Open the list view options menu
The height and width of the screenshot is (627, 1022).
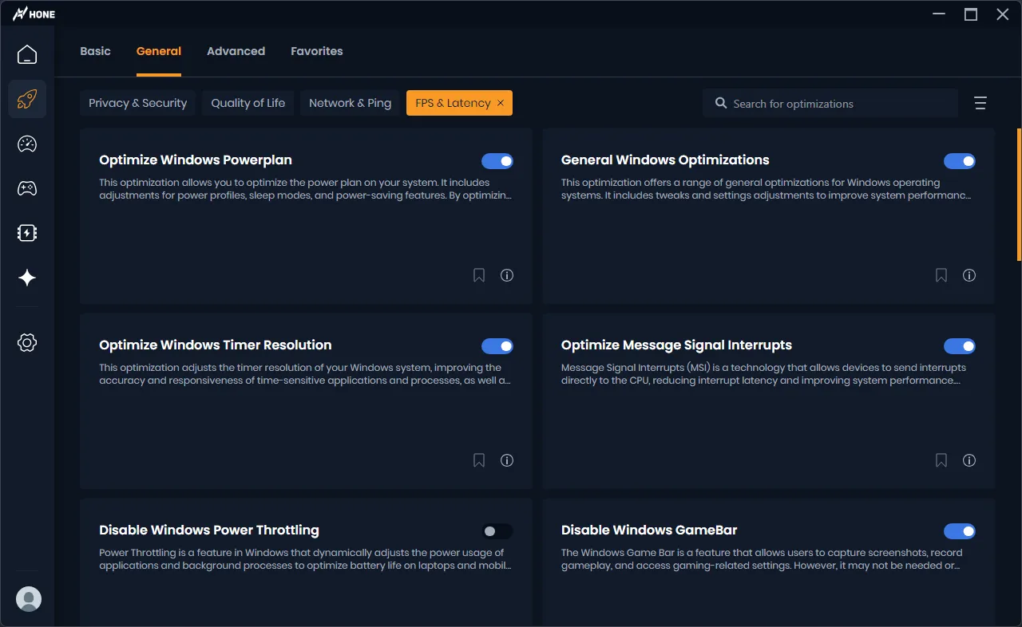[x=980, y=104]
